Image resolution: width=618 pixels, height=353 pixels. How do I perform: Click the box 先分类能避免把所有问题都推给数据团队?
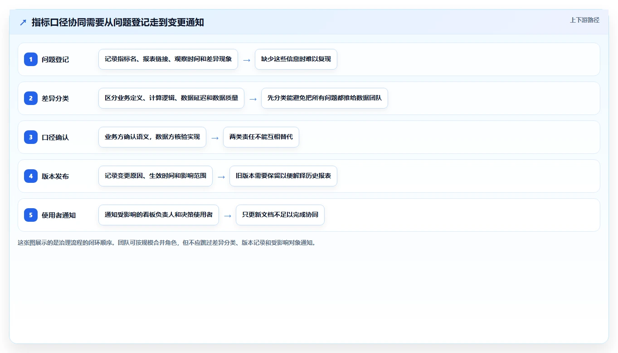pyautogui.click(x=325, y=98)
